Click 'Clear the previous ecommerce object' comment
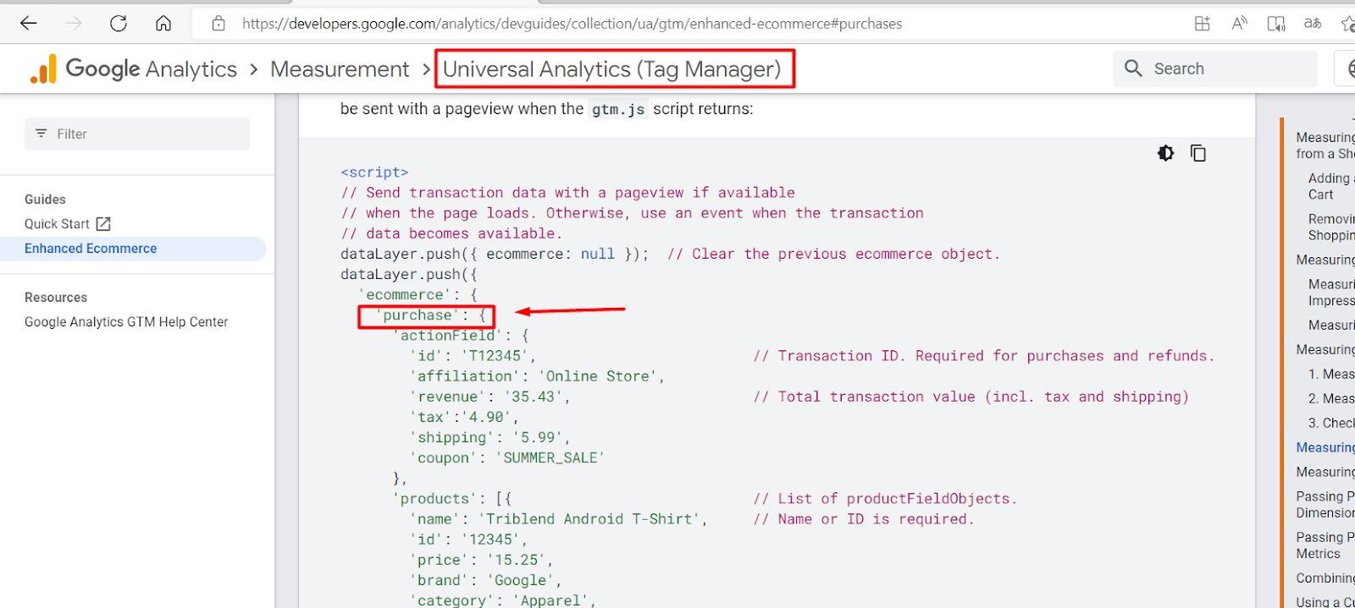The image size is (1355, 608). click(833, 254)
